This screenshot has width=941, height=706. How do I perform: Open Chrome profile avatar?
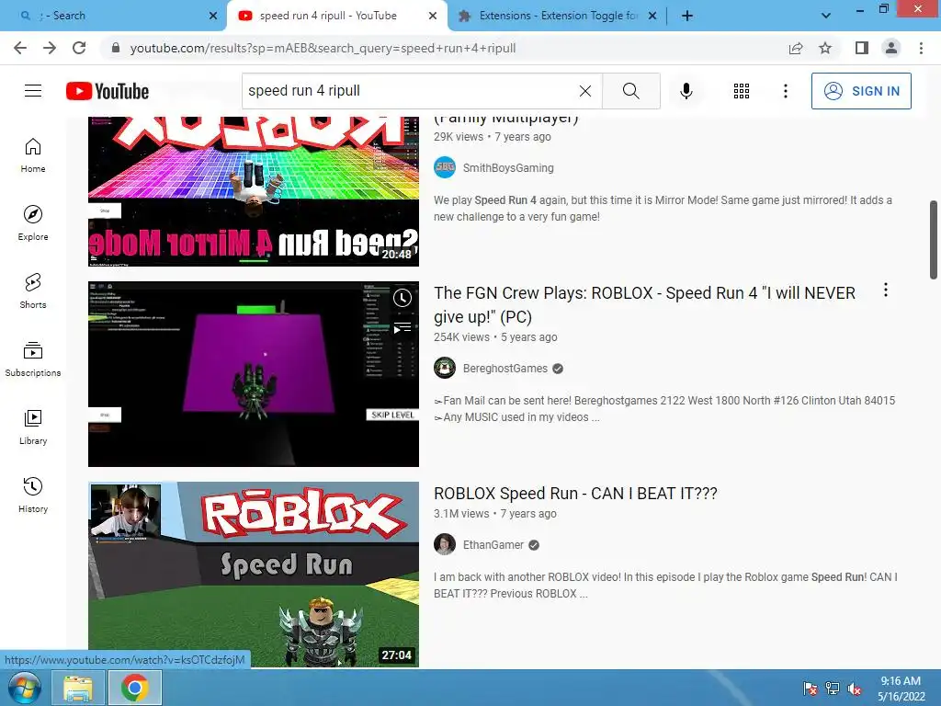point(891,48)
